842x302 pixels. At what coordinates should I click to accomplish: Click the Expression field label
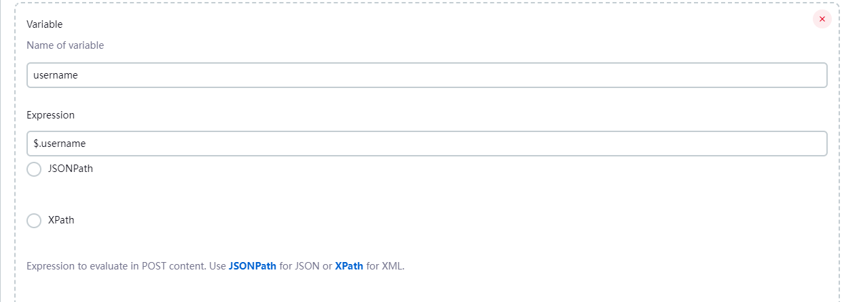tap(50, 115)
